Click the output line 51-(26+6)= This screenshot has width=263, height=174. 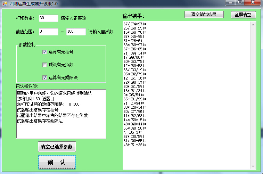134,41
